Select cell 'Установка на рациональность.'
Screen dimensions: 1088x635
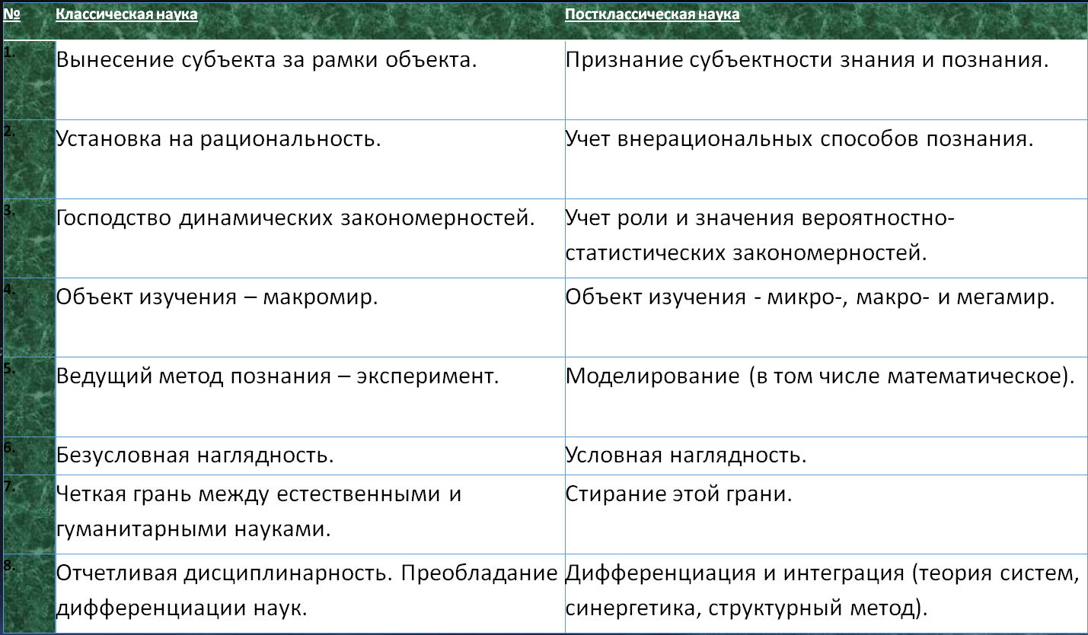tap(310, 159)
